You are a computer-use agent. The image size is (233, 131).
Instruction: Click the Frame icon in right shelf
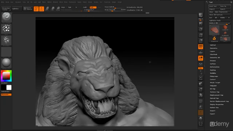(201, 78)
